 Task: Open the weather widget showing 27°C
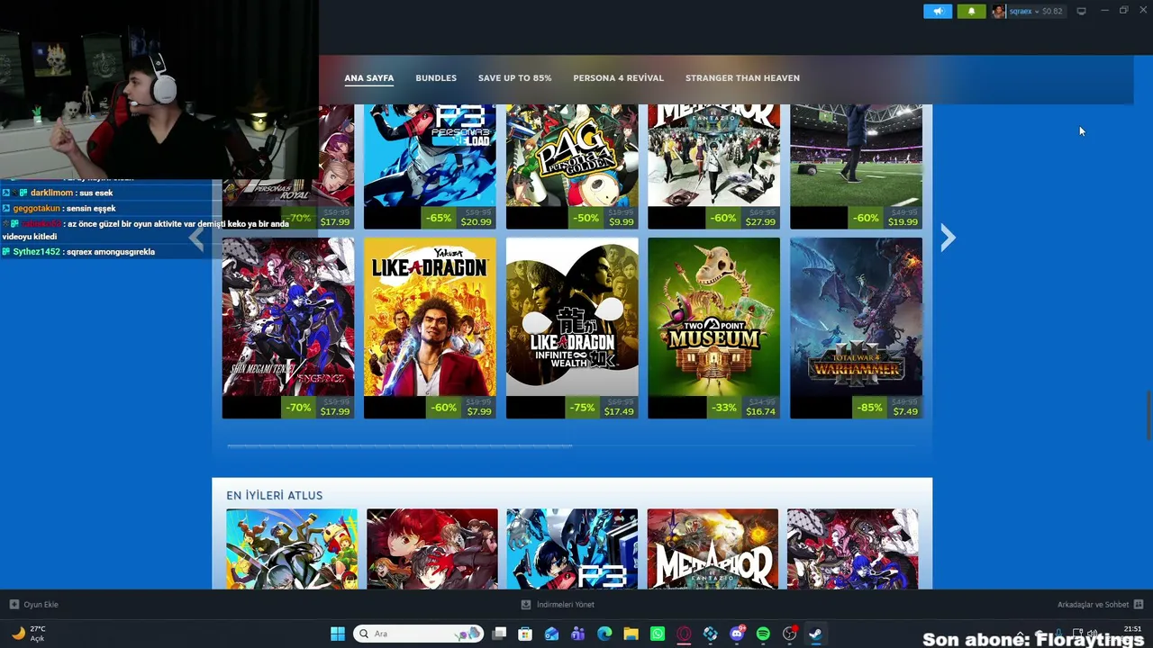point(28,634)
